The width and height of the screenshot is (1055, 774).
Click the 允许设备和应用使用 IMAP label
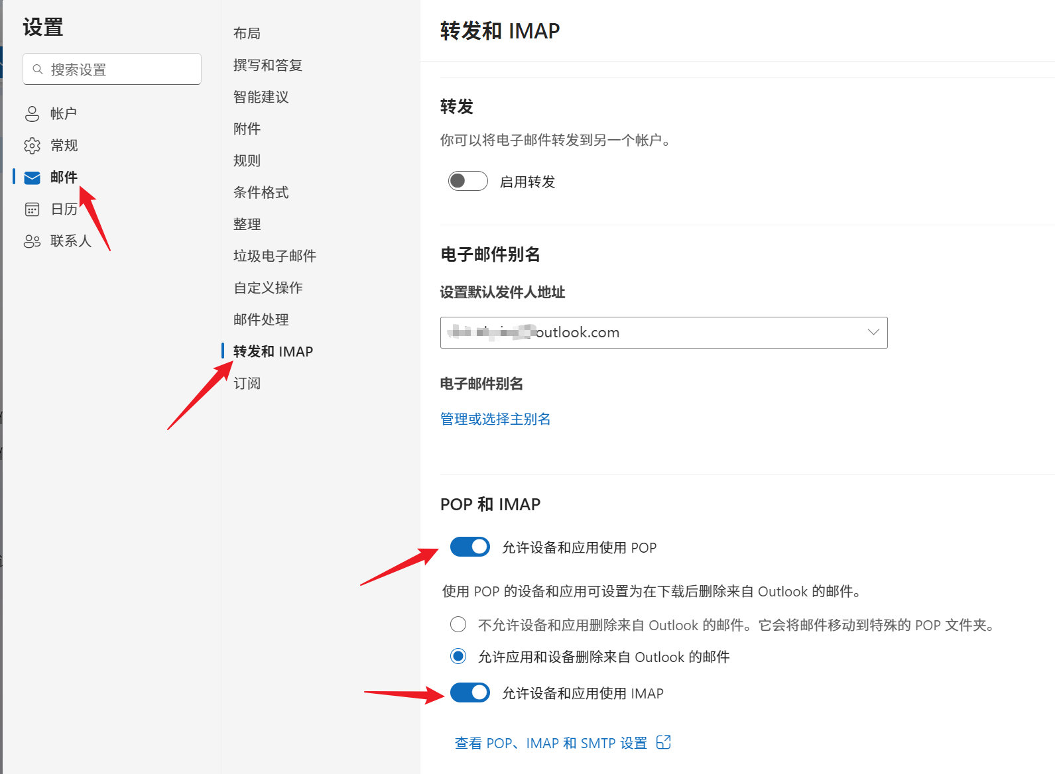582,693
